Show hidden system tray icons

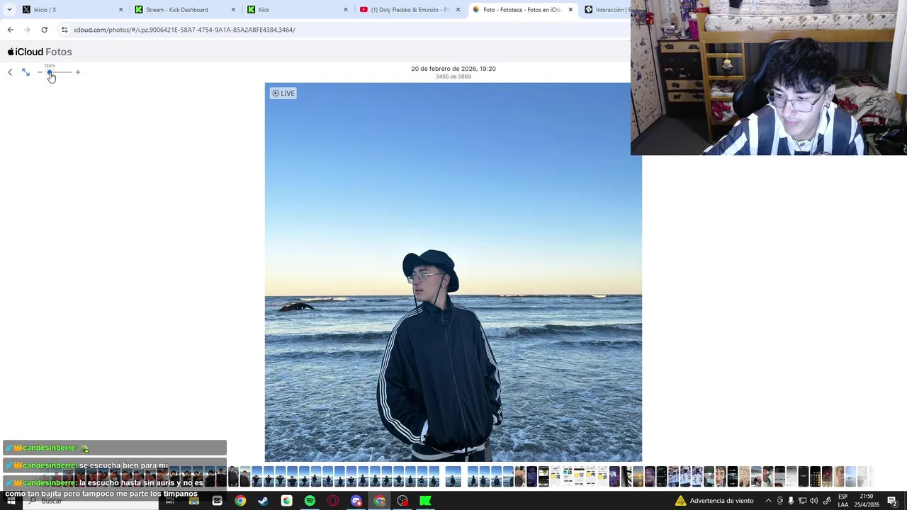click(768, 501)
